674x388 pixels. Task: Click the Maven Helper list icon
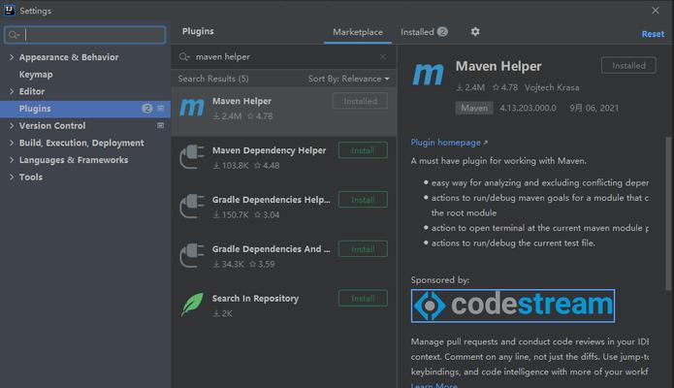192,108
